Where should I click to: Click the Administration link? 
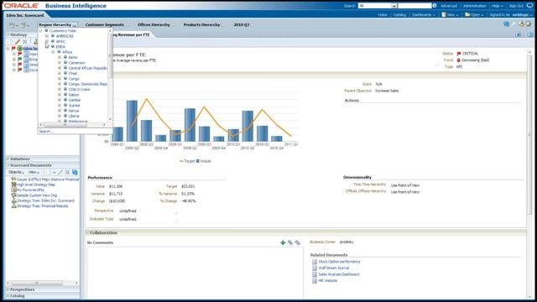[474, 6]
